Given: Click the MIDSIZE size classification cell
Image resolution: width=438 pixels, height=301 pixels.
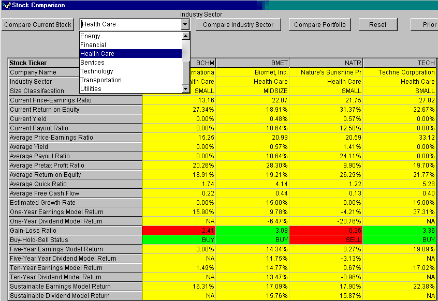Looking at the screenshot, I should [x=253, y=91].
